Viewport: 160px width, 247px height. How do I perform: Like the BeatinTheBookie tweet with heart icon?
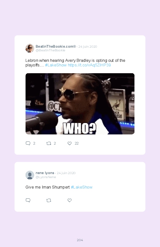pyautogui.click(x=70, y=143)
